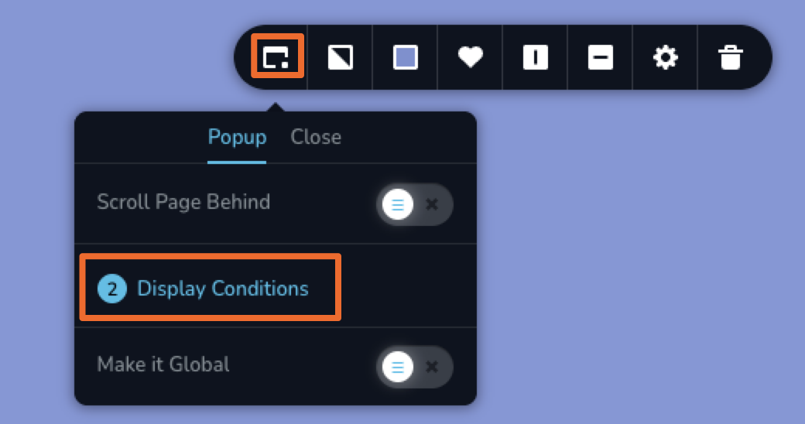Viewport: 805px width, 424px height.
Task: Open the gear settings icon
Action: tap(666, 57)
